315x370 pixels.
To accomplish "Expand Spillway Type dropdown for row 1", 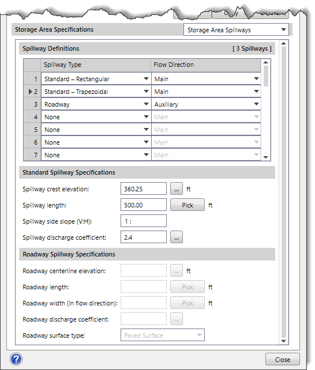I will click(146, 79).
